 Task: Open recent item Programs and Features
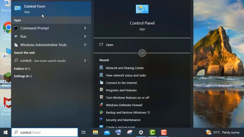point(121,90)
